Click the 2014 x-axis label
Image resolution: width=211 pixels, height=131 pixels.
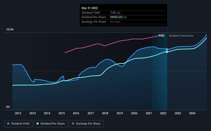tap(47, 113)
